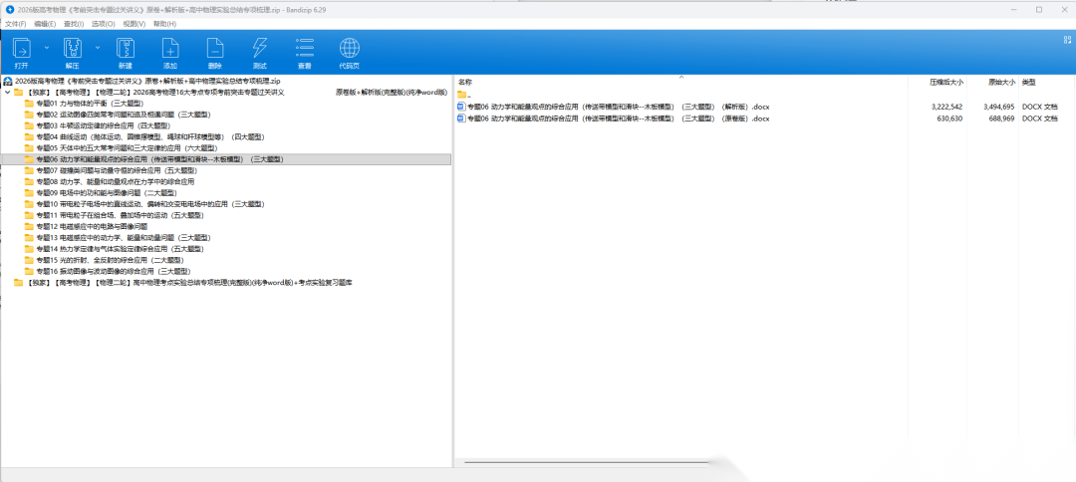
Task: Click the New archive (新建) icon
Action: coord(125,51)
